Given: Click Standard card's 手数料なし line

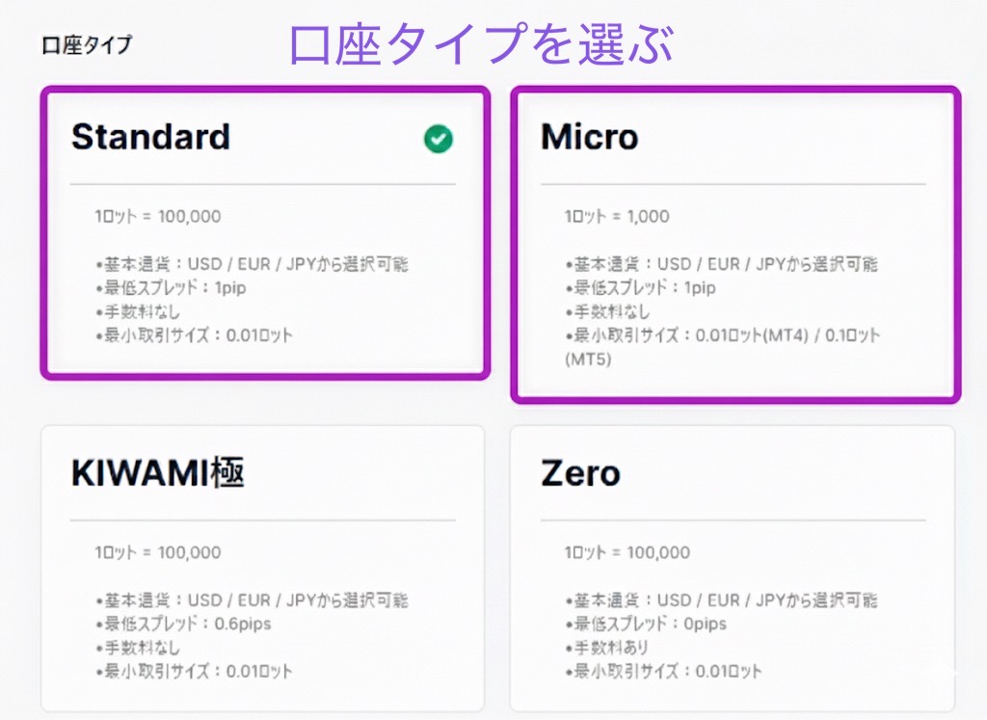Looking at the screenshot, I should pos(138,312).
